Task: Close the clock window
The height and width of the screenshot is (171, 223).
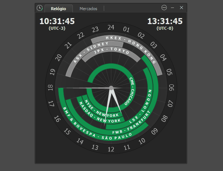Action: tap(181, 8)
